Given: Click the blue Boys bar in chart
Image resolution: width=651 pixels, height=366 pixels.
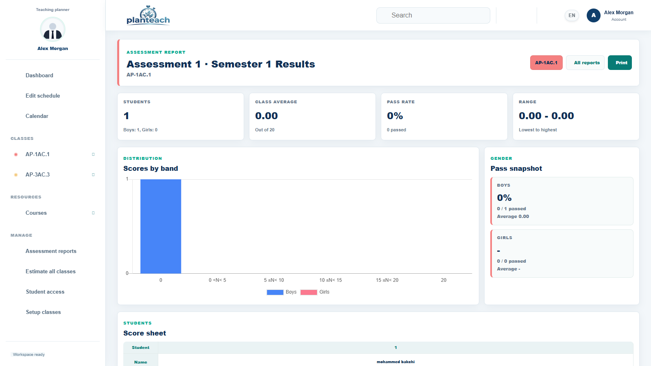Looking at the screenshot, I should (x=161, y=226).
